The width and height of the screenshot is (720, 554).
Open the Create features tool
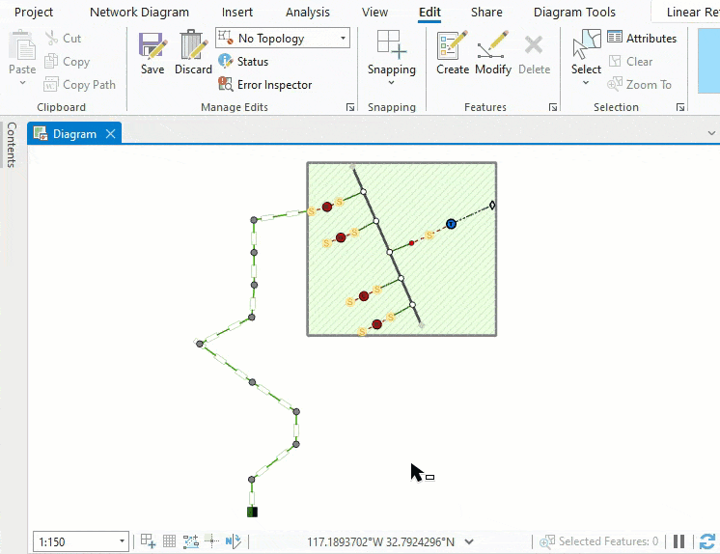[453, 45]
